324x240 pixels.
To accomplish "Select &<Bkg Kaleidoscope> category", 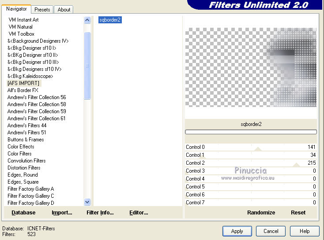I will pos(30,76).
